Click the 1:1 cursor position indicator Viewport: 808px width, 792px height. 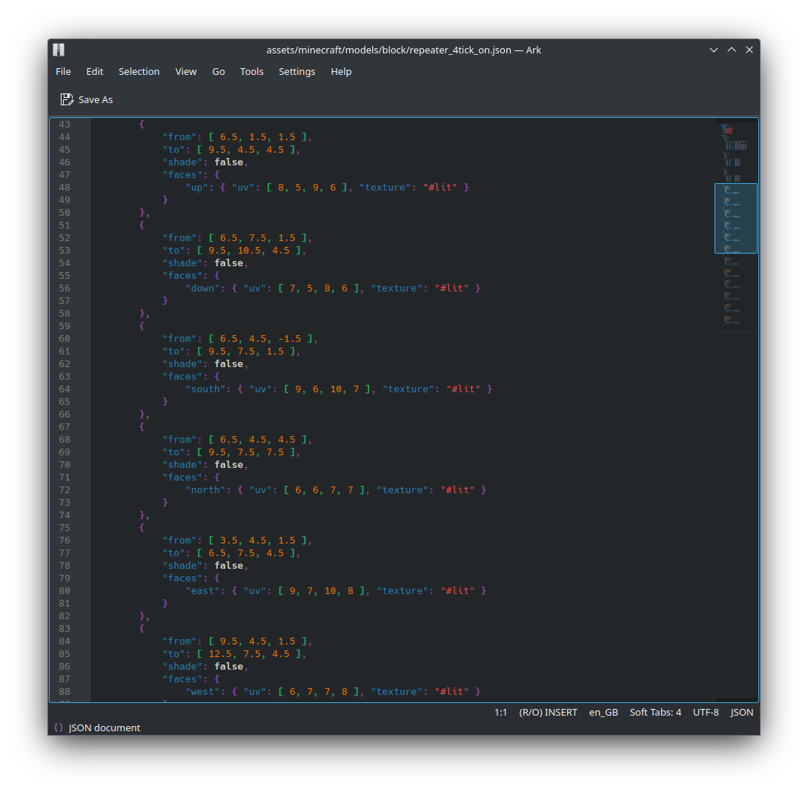click(501, 712)
